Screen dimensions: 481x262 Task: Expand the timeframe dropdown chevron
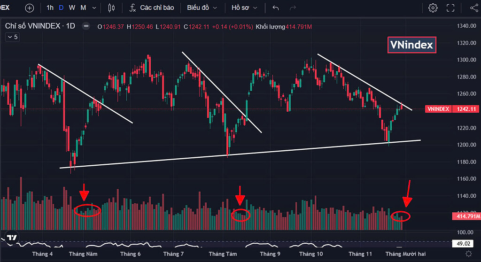tap(95, 8)
